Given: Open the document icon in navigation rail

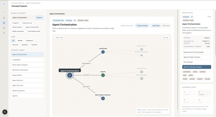Looking at the screenshot, I should (x=4, y=28).
